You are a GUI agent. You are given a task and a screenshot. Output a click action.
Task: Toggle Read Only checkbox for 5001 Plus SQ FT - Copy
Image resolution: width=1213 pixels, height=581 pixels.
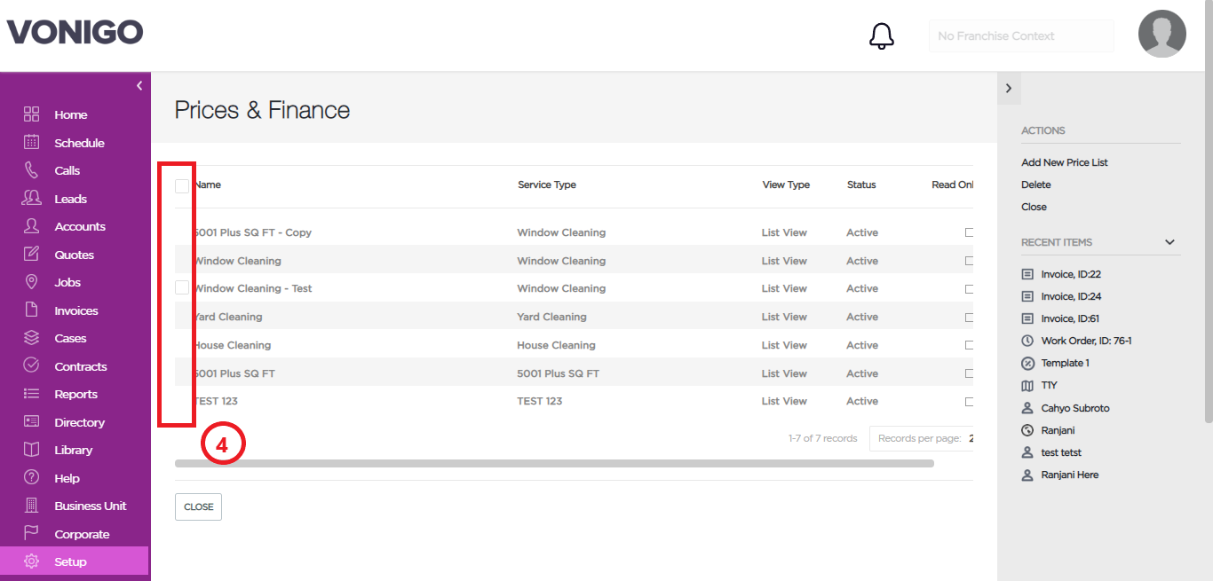[969, 232]
